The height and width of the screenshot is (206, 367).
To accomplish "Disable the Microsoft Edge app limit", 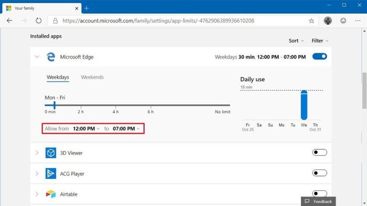I will click(319, 57).
